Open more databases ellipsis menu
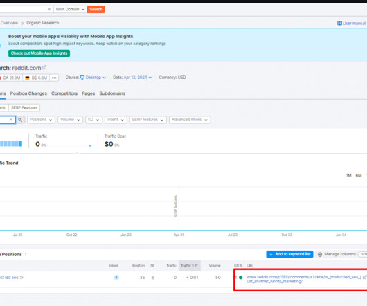 coord(54,78)
